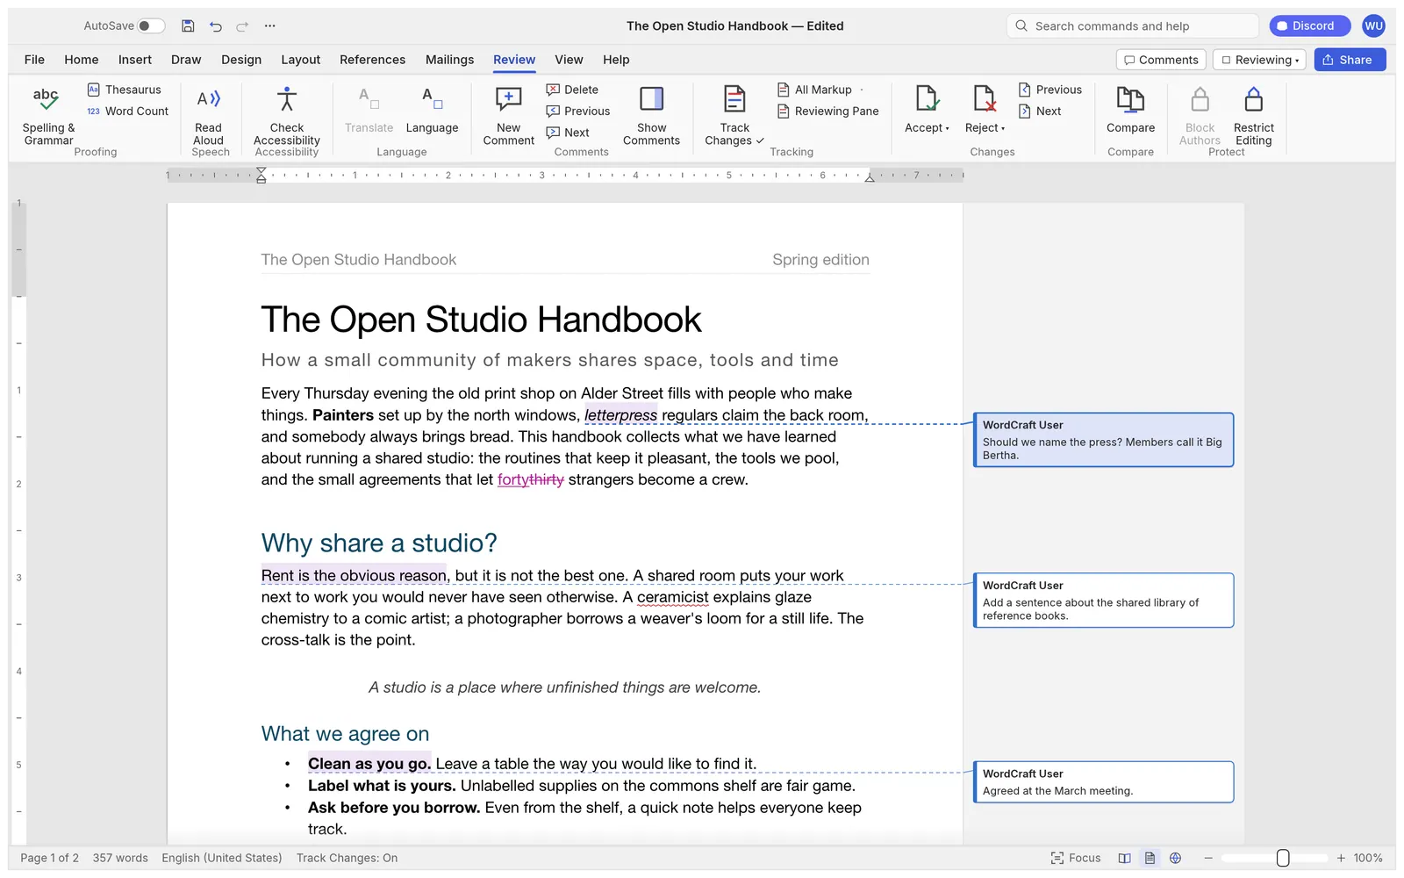Go to Previous comment

pyautogui.click(x=577, y=112)
